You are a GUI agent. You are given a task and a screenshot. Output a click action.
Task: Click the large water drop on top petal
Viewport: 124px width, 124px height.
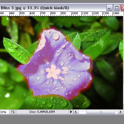pyautogui.click(x=55, y=36)
